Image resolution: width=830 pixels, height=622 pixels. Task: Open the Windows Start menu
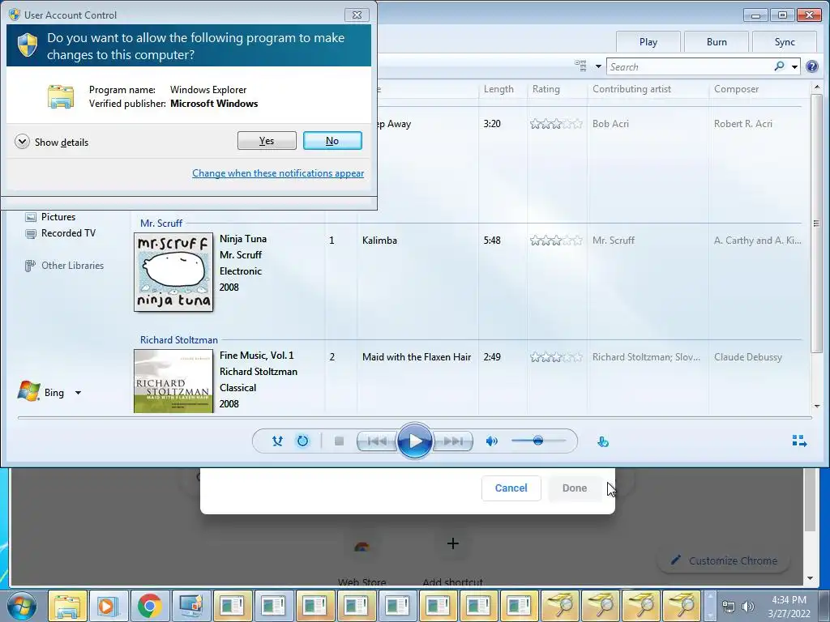pos(22,605)
